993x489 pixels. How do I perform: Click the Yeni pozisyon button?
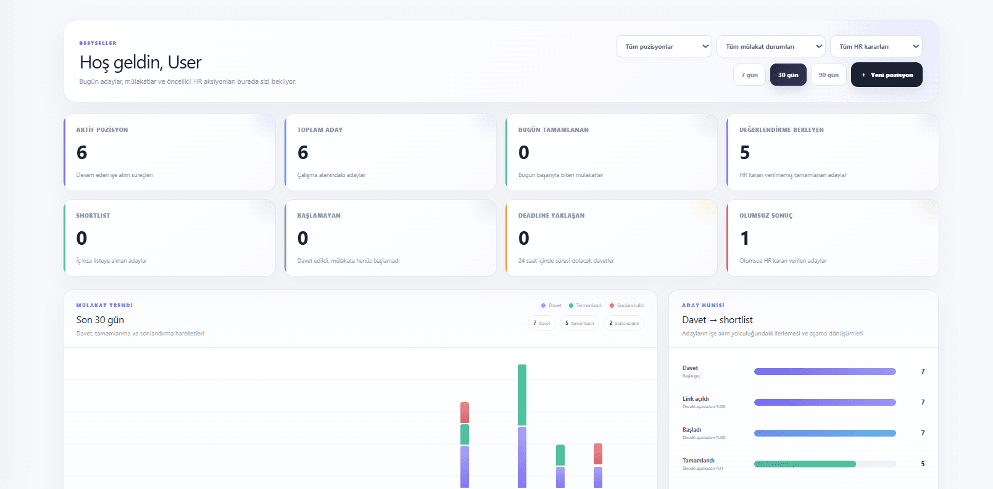pos(887,75)
